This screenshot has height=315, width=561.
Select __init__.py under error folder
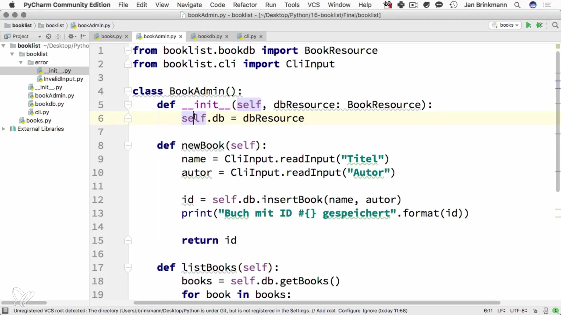(57, 71)
